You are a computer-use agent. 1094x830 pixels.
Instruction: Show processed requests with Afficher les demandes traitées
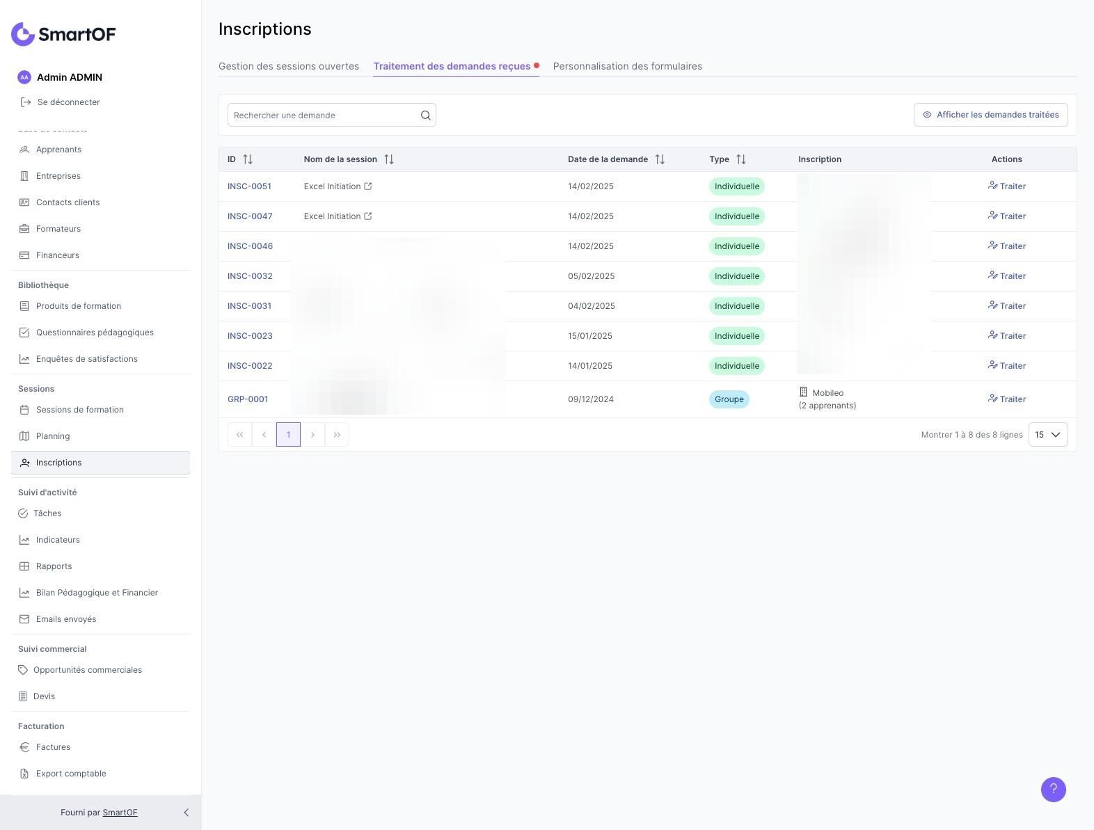pos(991,115)
